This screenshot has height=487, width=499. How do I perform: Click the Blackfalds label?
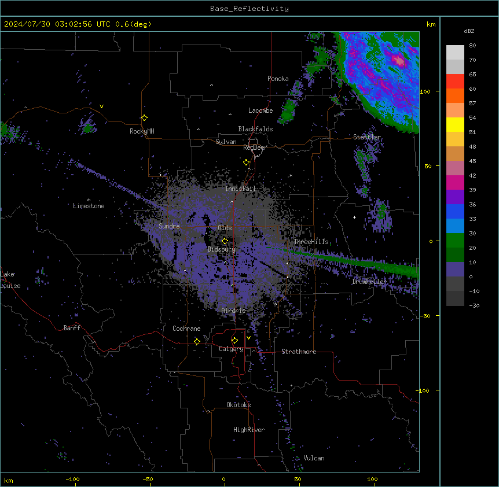(x=255, y=129)
